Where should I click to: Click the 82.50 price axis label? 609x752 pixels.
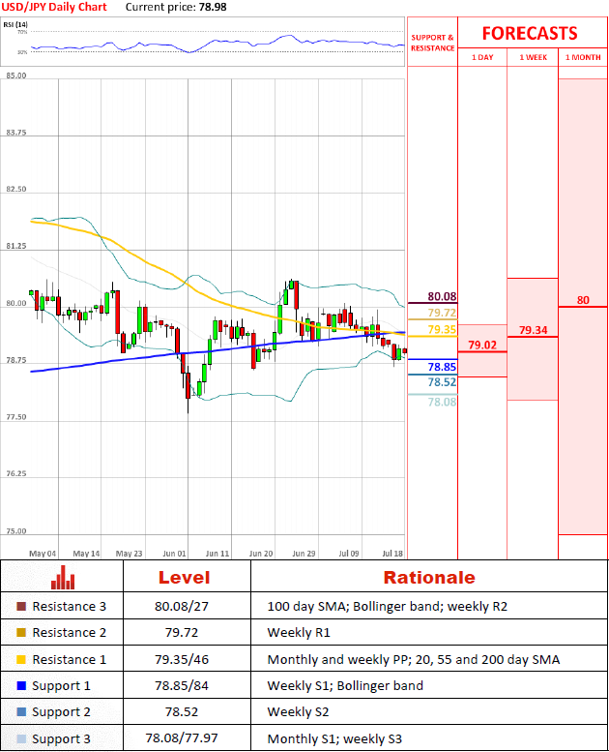click(16, 189)
